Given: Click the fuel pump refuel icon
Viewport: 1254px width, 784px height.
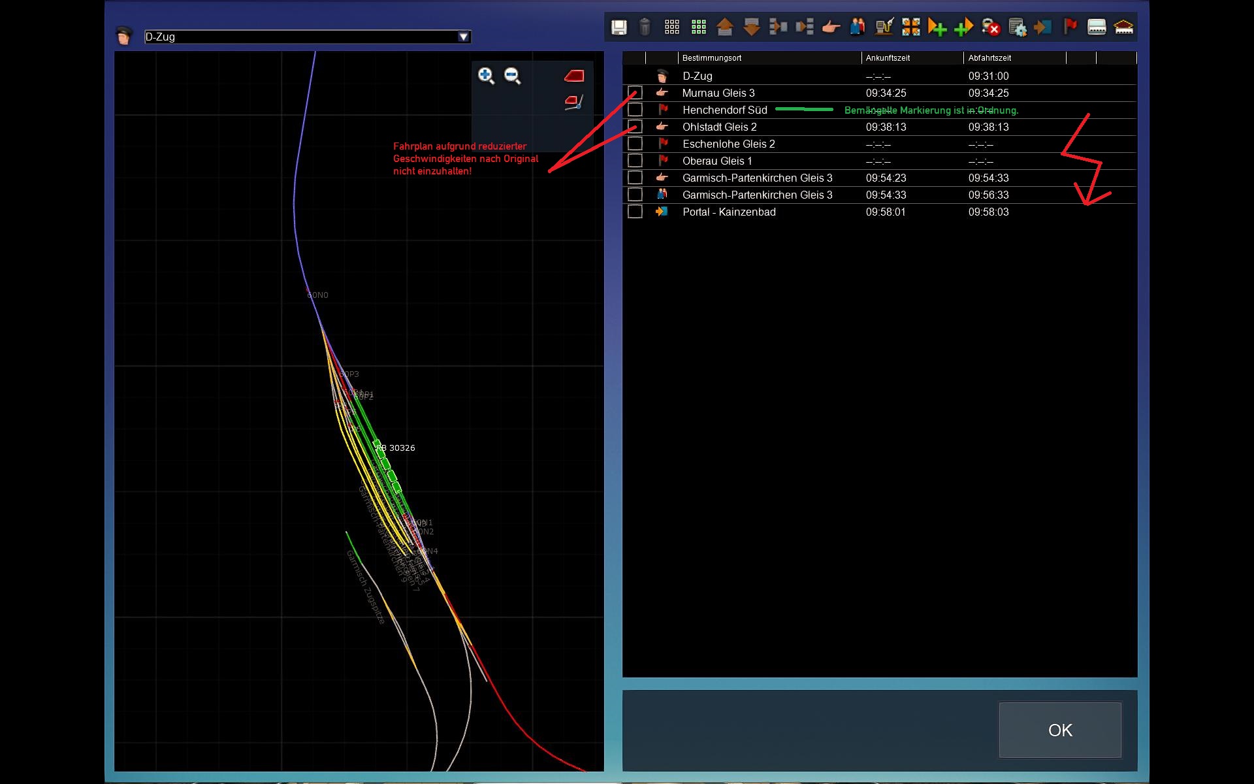Looking at the screenshot, I should pyautogui.click(x=884, y=27).
